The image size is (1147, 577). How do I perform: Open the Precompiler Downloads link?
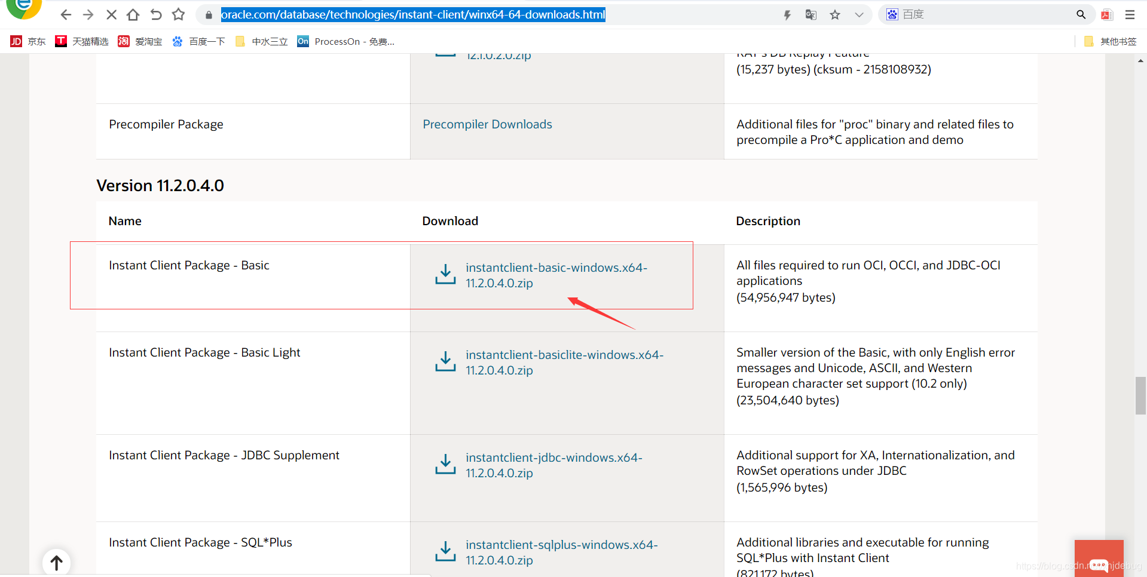pos(487,124)
